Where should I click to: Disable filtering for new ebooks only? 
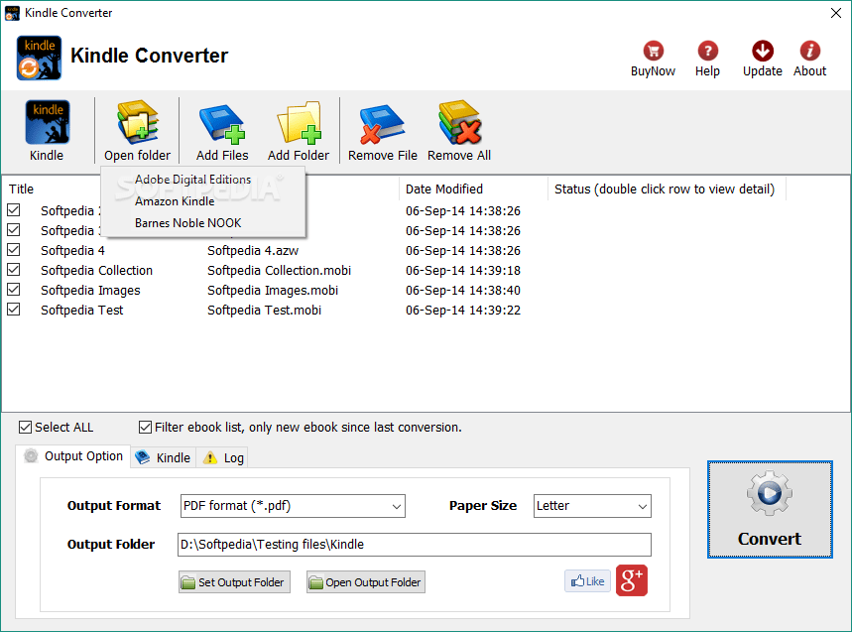point(145,427)
